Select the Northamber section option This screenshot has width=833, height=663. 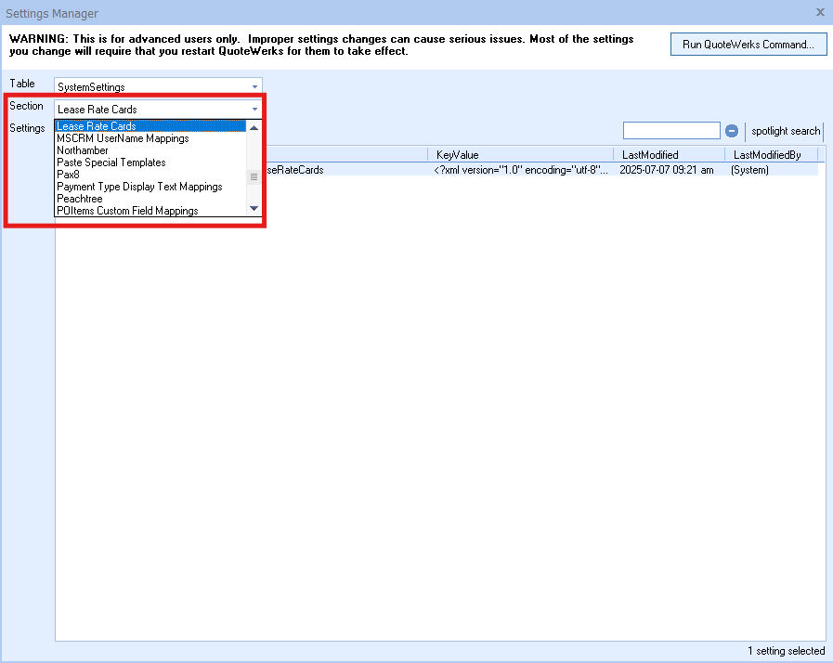83,150
